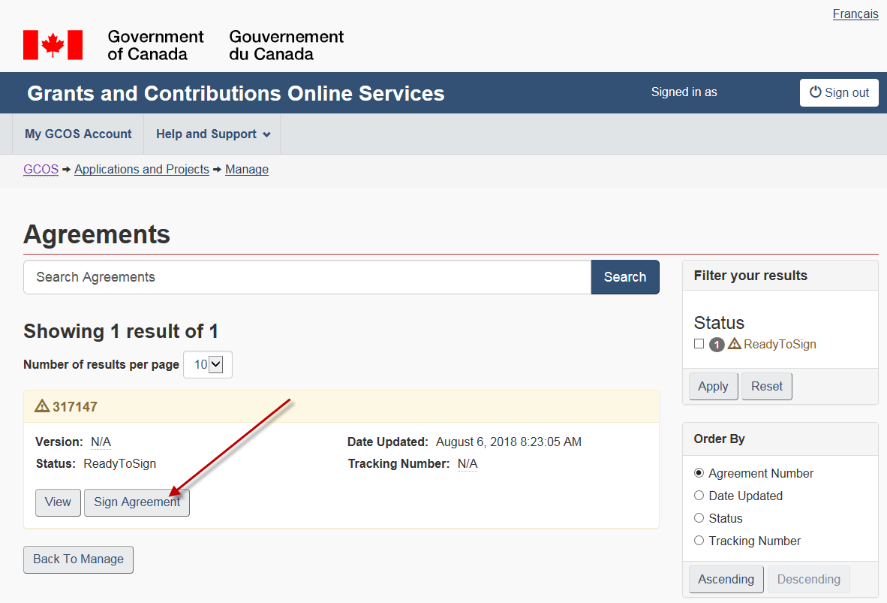The height and width of the screenshot is (603, 887).
Task: Click the count badge next to ReadyToSign
Action: [x=717, y=345]
